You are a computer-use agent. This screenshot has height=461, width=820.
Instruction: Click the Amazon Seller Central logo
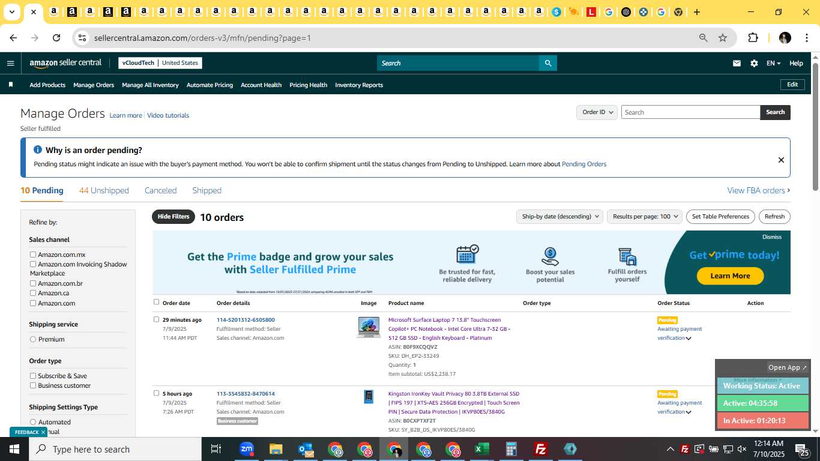tap(65, 63)
